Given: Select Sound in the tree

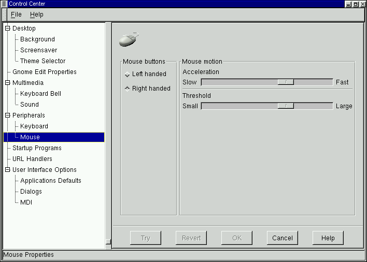Looking at the screenshot, I should click(x=30, y=105).
